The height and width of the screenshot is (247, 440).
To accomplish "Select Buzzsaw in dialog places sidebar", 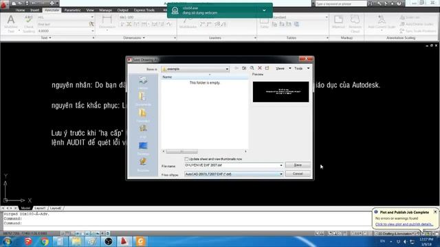I will [x=143, y=165].
